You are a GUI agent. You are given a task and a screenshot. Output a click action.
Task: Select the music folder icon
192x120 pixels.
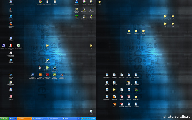100,3
